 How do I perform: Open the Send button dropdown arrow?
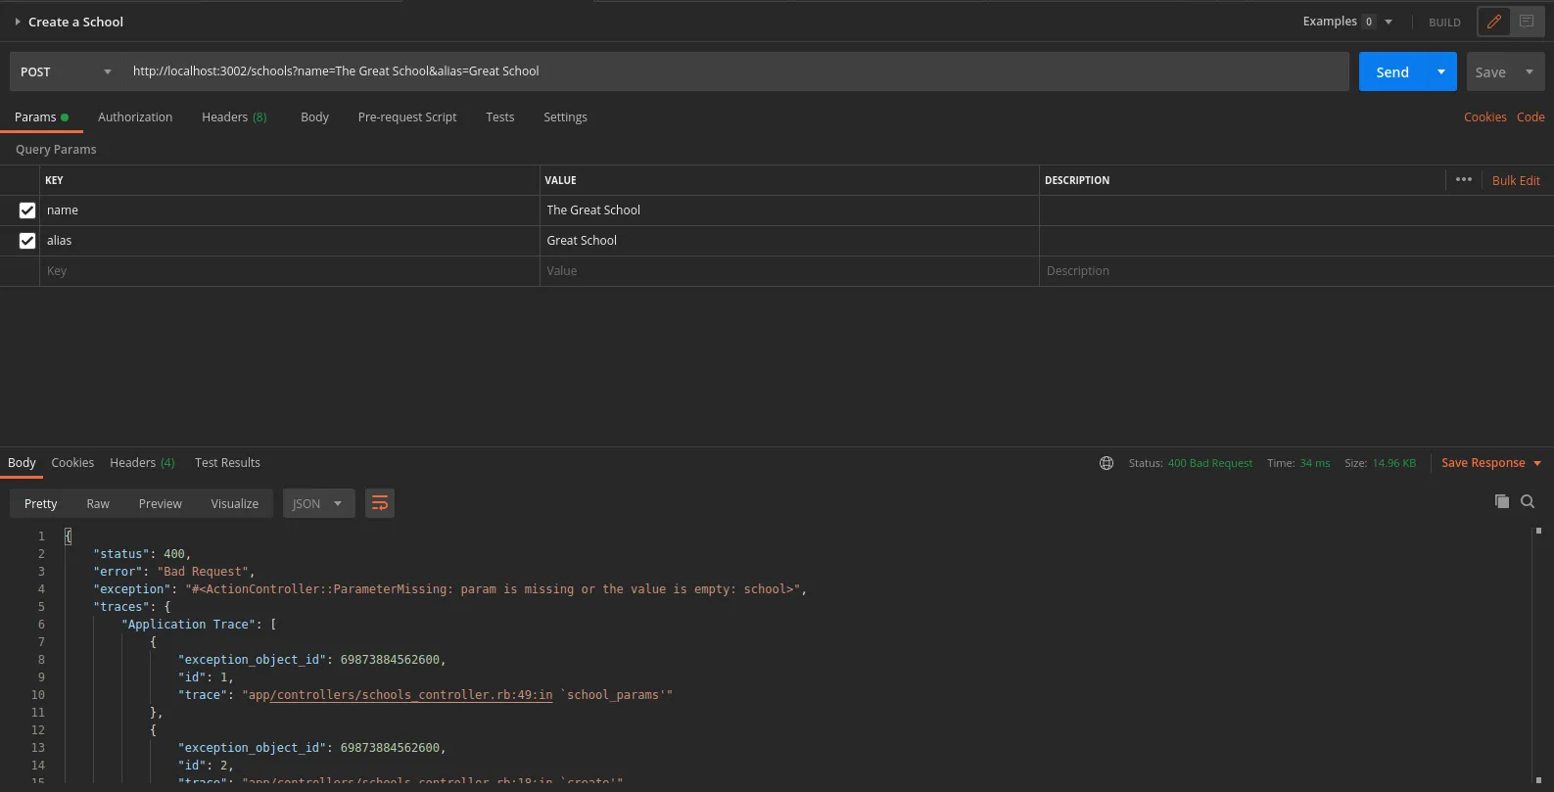pos(1441,71)
